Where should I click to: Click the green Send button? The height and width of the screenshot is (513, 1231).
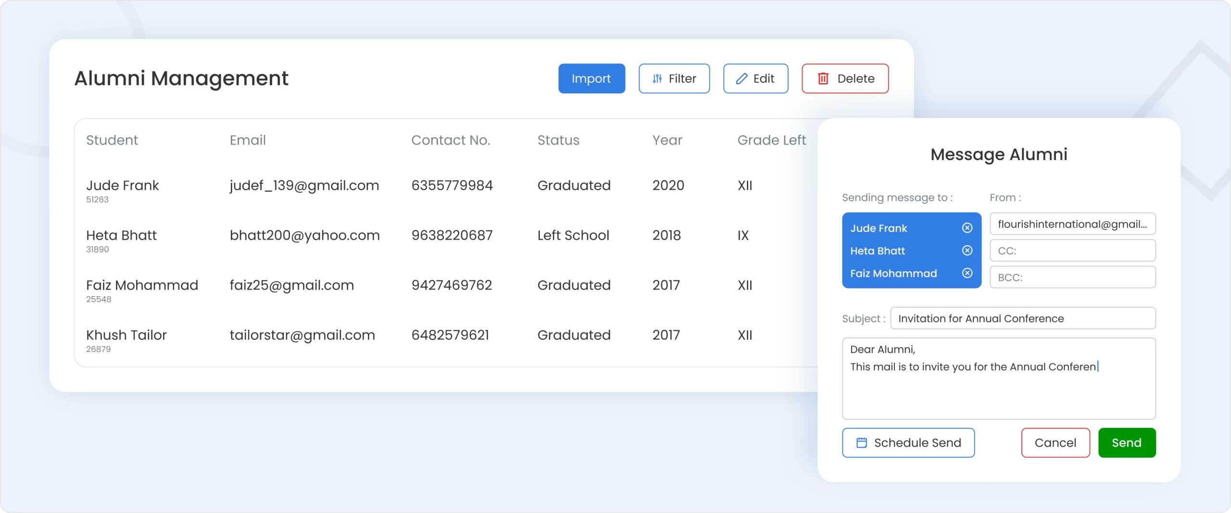point(1127,442)
